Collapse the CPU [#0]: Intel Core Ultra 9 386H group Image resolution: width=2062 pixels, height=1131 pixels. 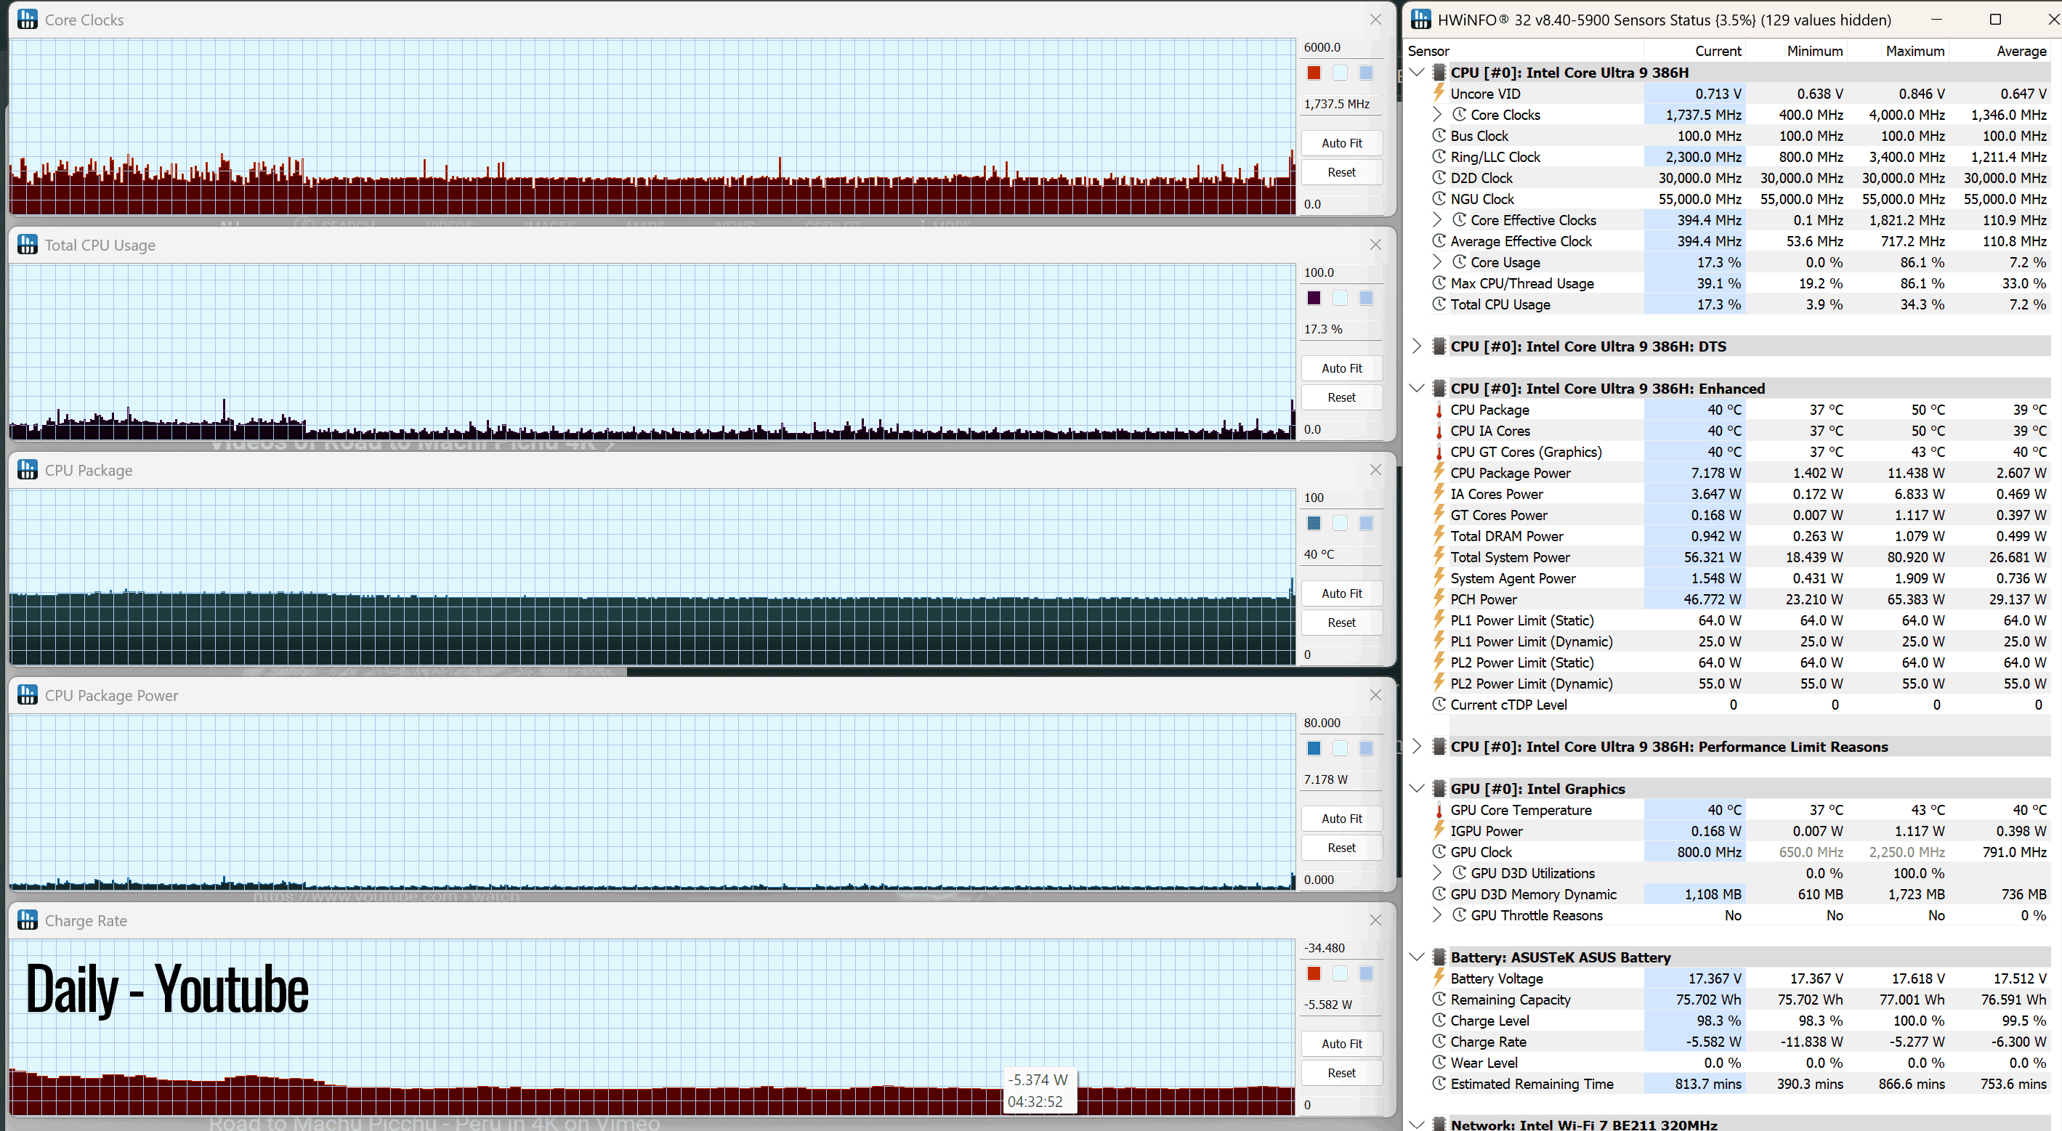[x=1417, y=73]
